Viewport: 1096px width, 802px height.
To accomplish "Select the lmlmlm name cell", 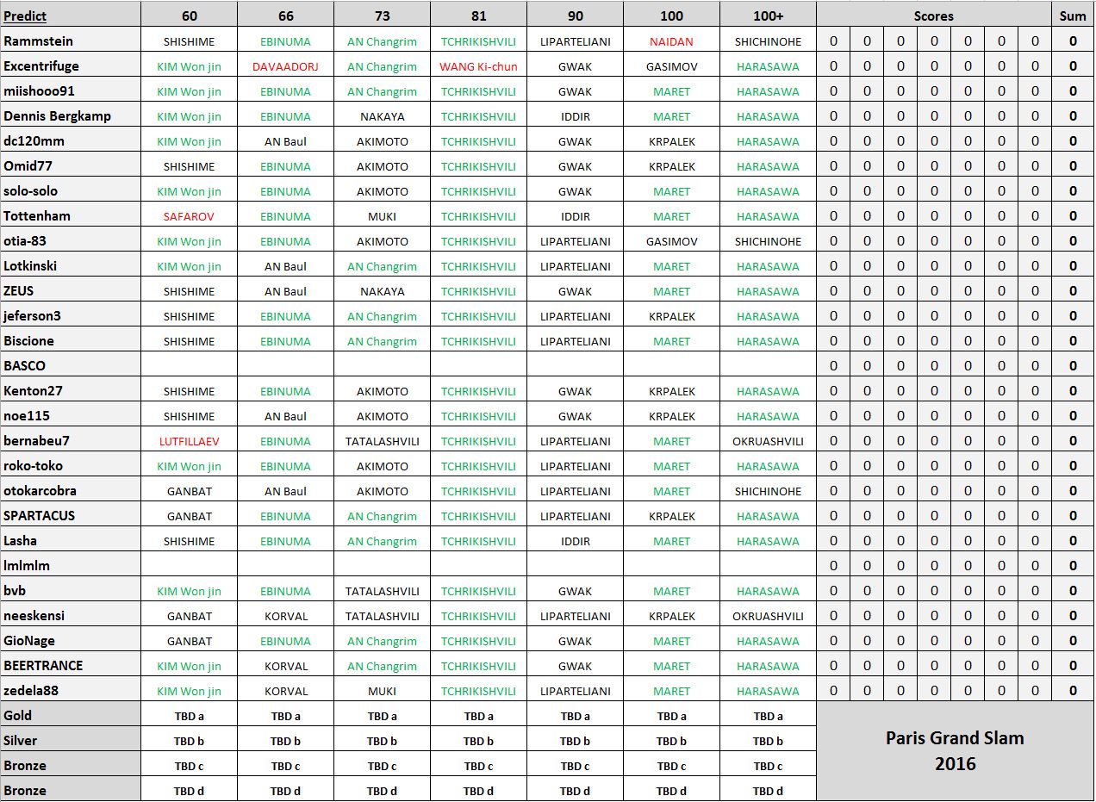I will point(71,565).
